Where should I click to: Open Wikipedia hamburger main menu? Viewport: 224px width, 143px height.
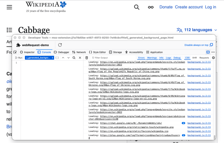(x=9, y=7)
